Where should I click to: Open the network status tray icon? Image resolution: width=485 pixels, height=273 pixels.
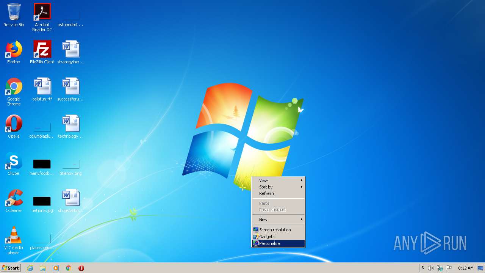[440, 268]
